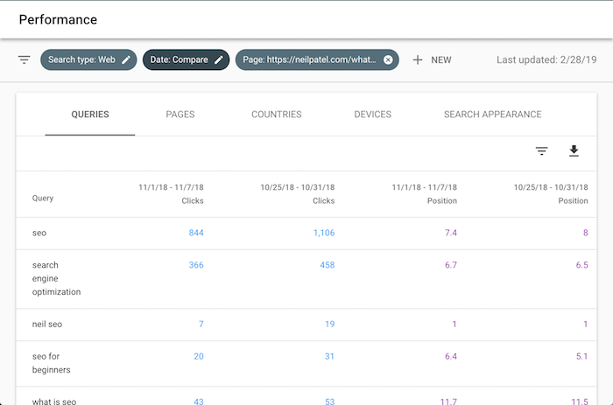Click the 7 clicks value for neil seo
The width and height of the screenshot is (613, 405).
point(201,325)
